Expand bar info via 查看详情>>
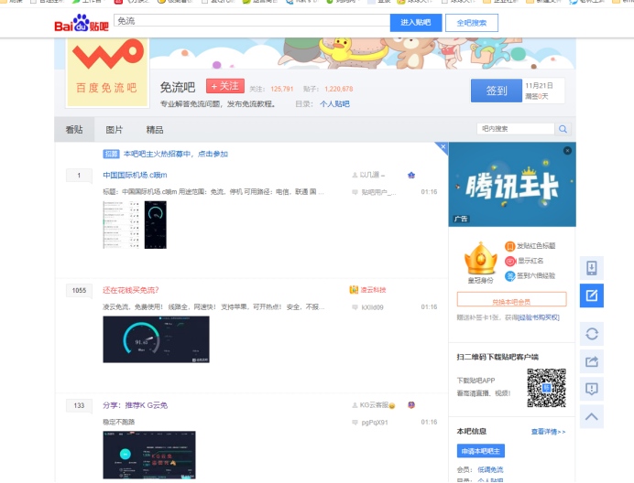The image size is (634, 483). pyautogui.click(x=548, y=431)
